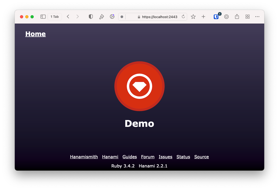
Task: Toggle the browser sidebar panel icon
Action: tap(43, 17)
